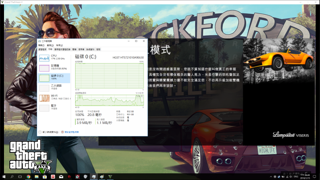Click the circular media tray icon
Viewport: 320px width, 180px height.
[x=275, y=177]
